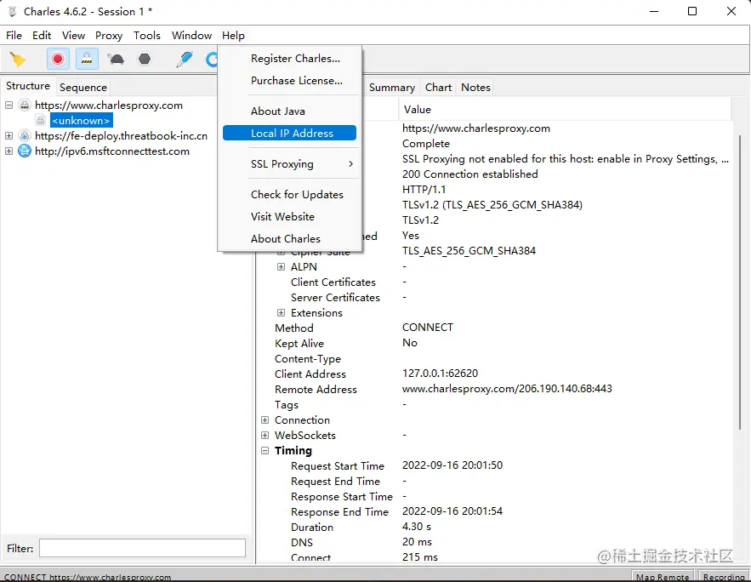Collapse the Timing section
This screenshot has height=582, width=751.
click(x=265, y=451)
